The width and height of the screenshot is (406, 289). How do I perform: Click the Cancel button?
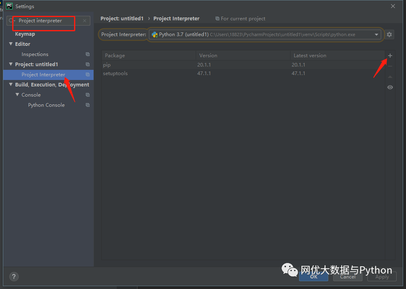click(348, 276)
